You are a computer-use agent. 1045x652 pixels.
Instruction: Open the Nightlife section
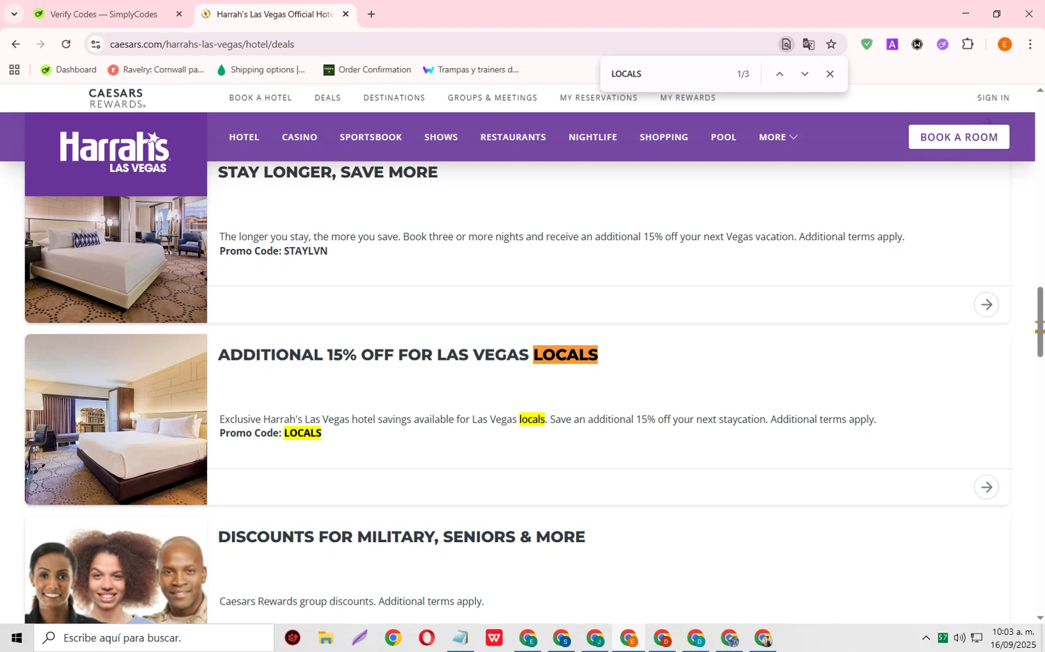593,137
